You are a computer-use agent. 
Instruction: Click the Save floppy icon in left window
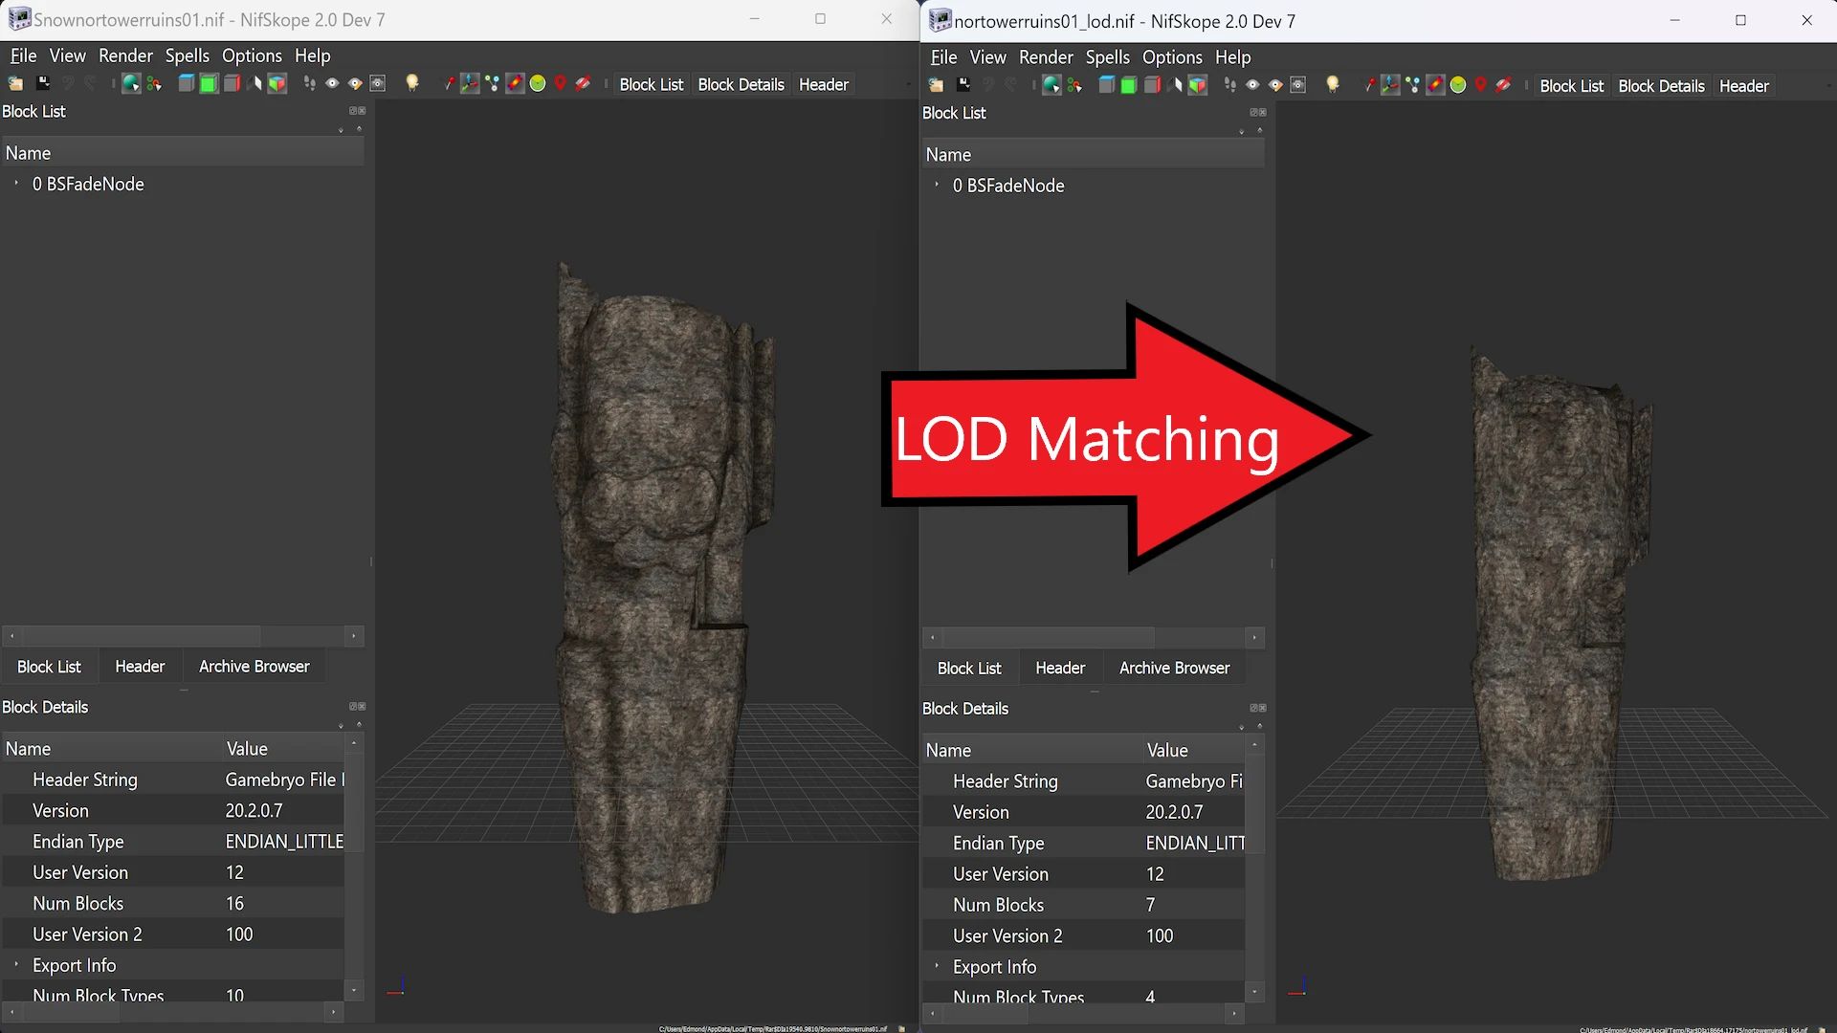coord(43,83)
